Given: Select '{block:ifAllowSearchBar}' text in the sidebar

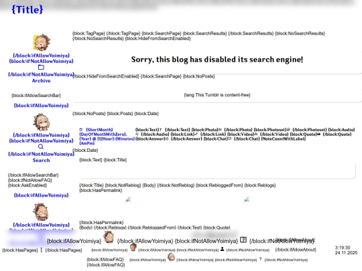Looking at the screenshot, I should 36,96.
